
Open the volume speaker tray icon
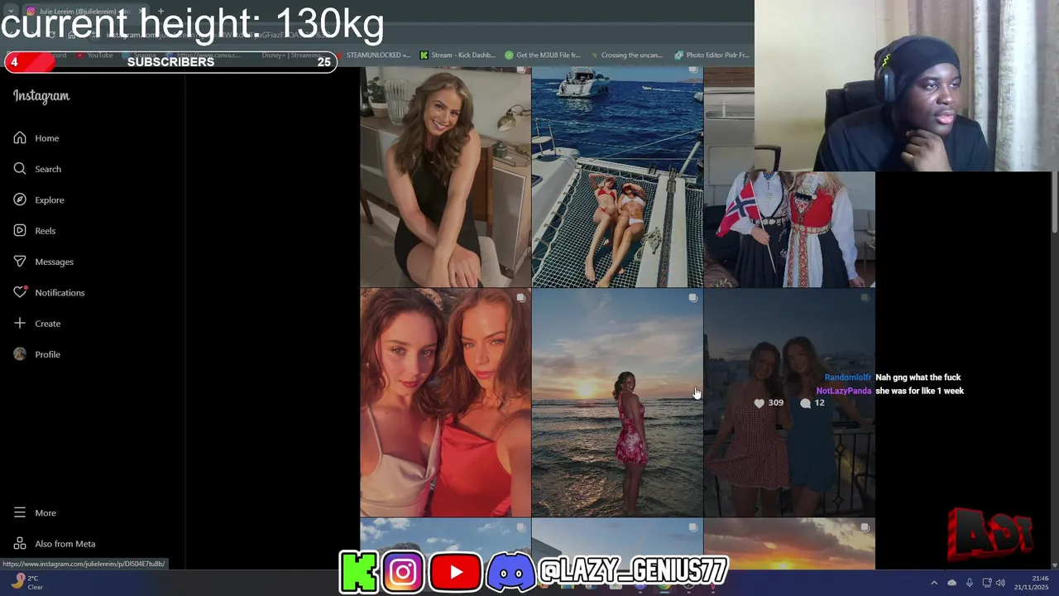coord(1001,583)
